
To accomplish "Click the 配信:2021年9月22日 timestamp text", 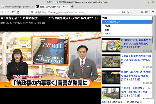I will pyautogui.click(x=23, y=23).
